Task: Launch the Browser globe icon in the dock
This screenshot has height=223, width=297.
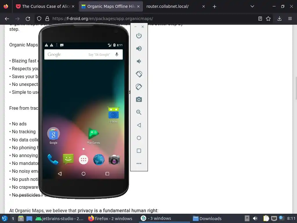Action: (x=99, y=160)
